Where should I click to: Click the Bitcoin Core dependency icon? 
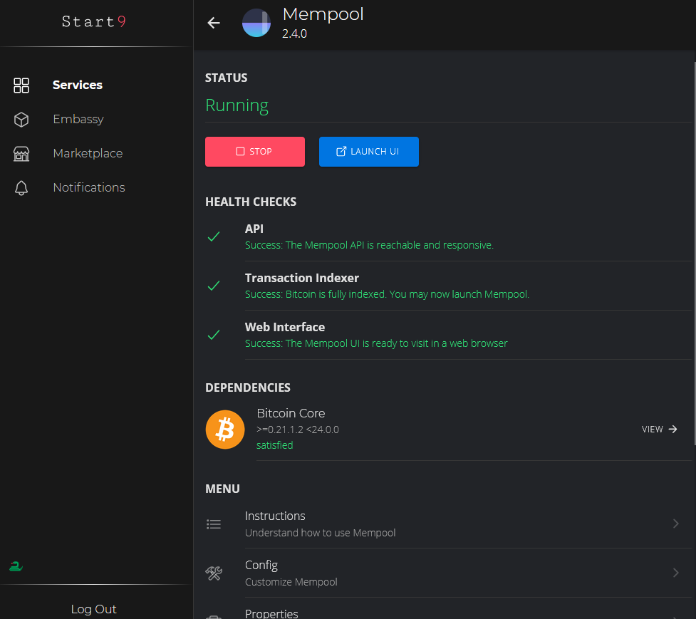tap(225, 430)
